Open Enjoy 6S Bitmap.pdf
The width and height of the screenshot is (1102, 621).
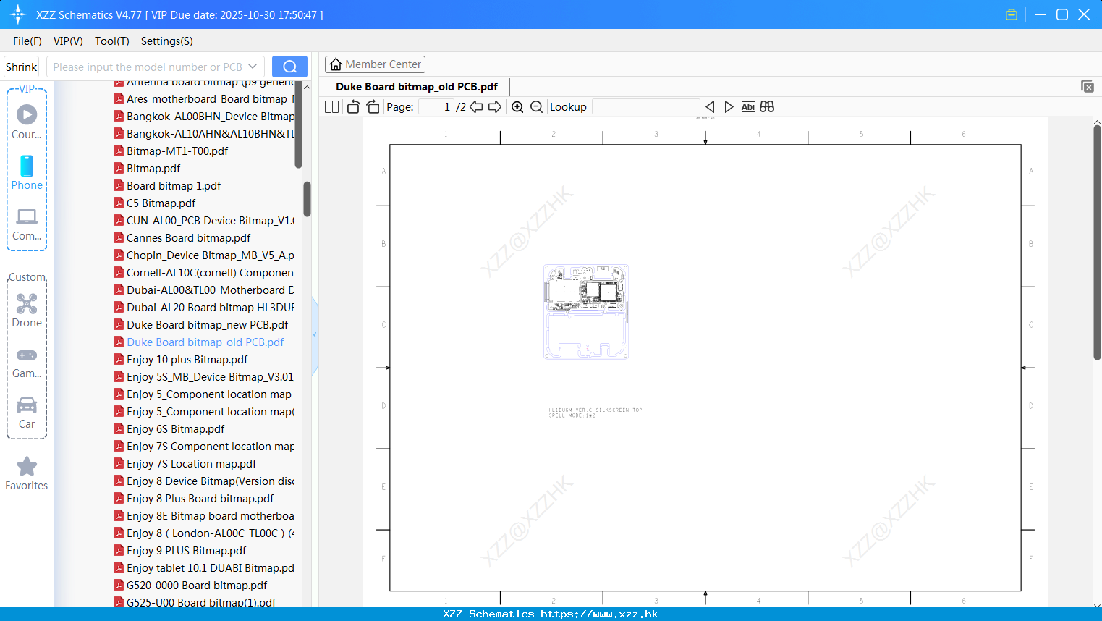coord(169,429)
